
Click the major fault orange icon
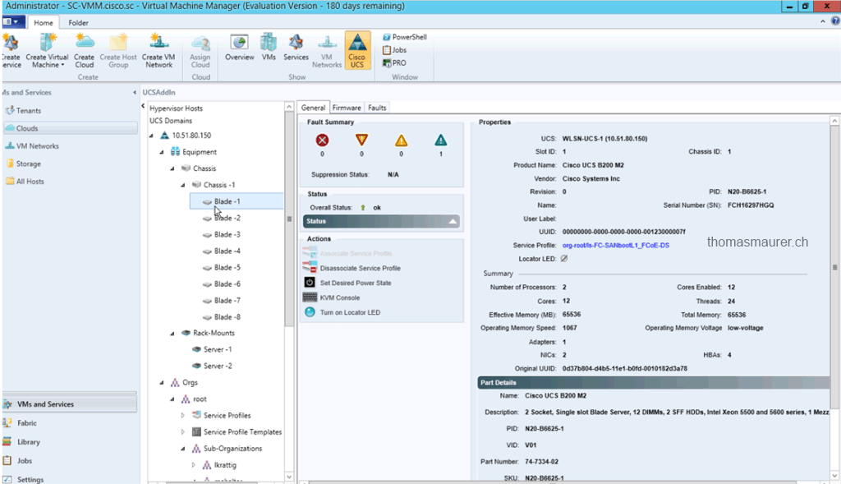point(362,140)
